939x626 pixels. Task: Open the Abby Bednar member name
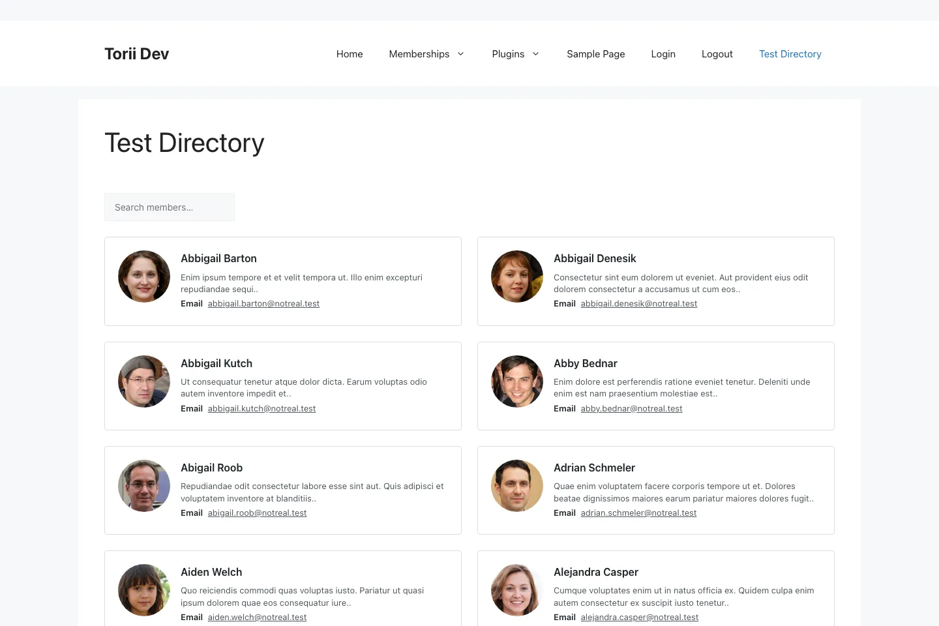(586, 363)
